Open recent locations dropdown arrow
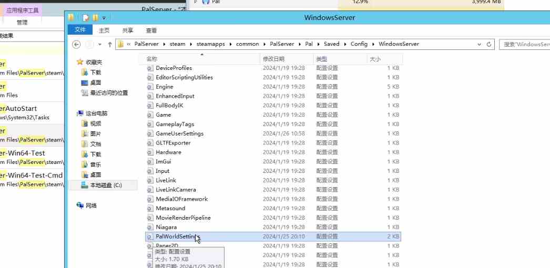The height and width of the screenshot is (268, 550). click(100, 45)
